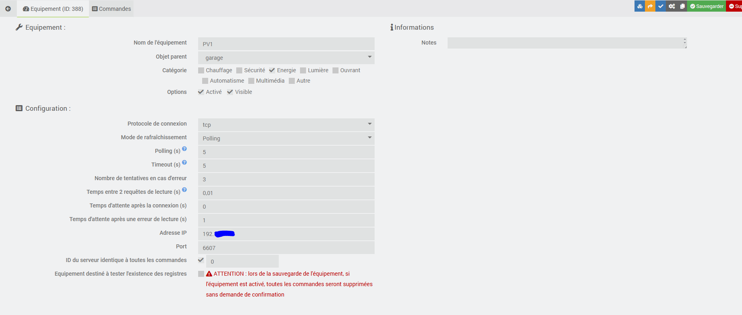Screen dimensions: 742x315
Task: Click the red warning triangle icon
Action: click(x=209, y=274)
